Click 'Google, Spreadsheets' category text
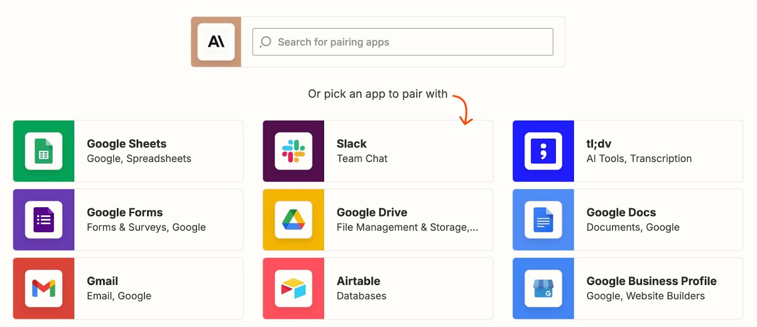The image size is (757, 327). tap(139, 159)
